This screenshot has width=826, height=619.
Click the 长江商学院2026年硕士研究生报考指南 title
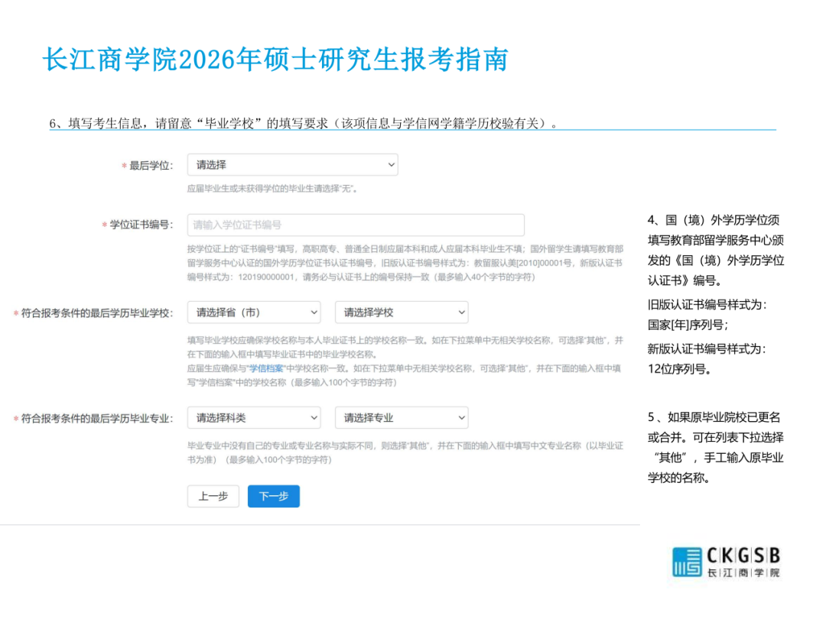(x=275, y=60)
